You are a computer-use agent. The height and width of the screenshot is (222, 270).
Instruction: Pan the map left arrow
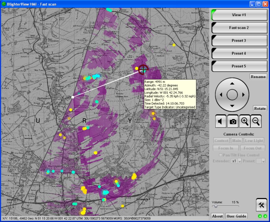(221, 95)
